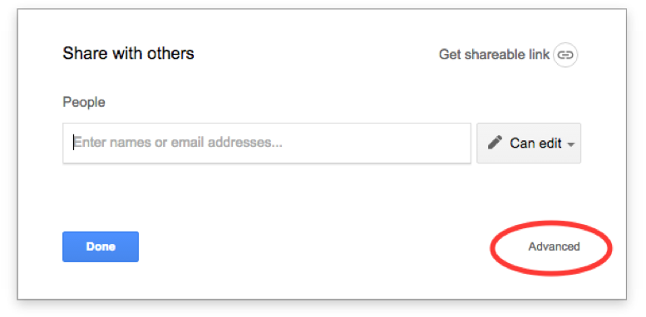Click the Done button
646x317 pixels.
click(x=101, y=246)
